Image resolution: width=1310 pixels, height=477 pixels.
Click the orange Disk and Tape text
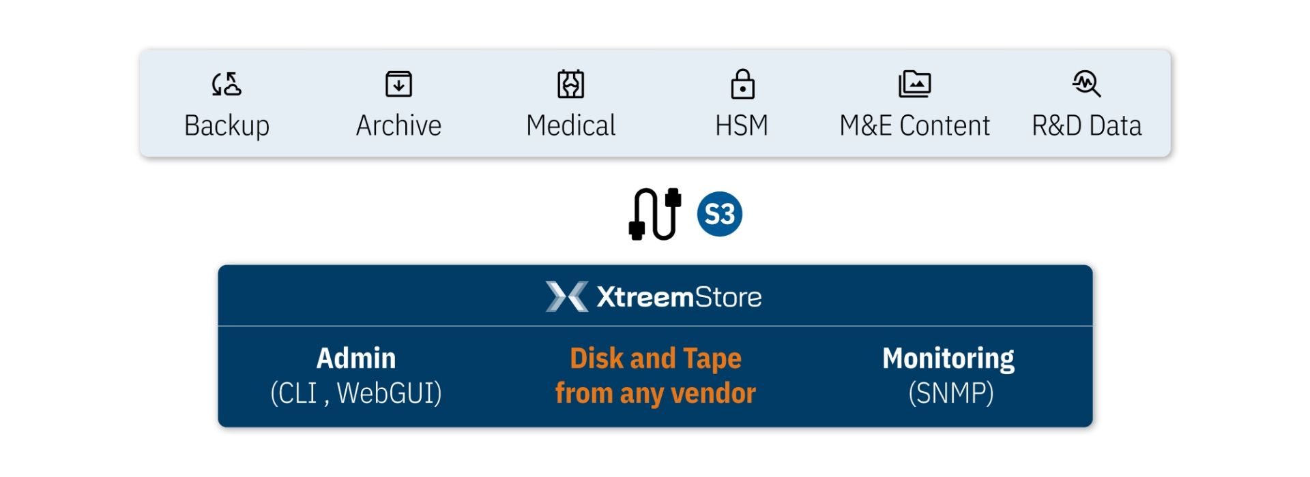[x=655, y=358]
